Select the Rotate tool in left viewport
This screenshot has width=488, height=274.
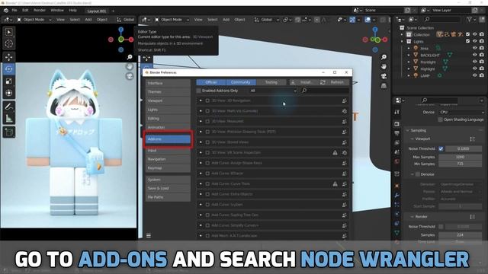(8, 69)
